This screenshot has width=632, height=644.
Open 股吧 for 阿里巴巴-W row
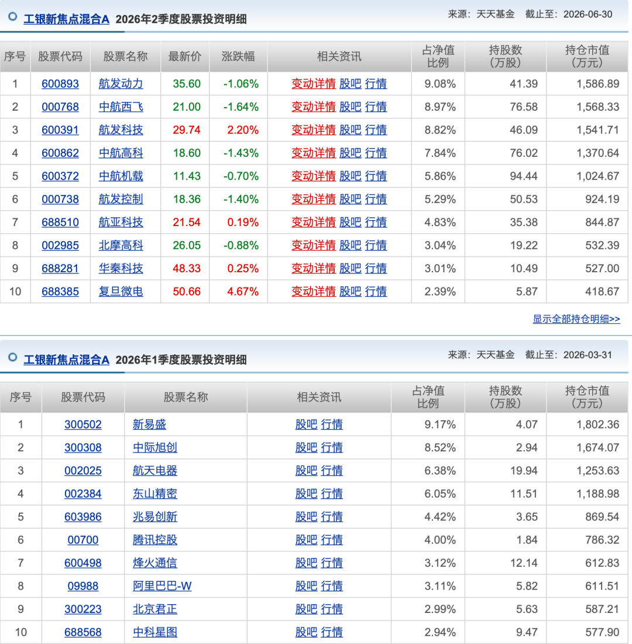click(307, 586)
